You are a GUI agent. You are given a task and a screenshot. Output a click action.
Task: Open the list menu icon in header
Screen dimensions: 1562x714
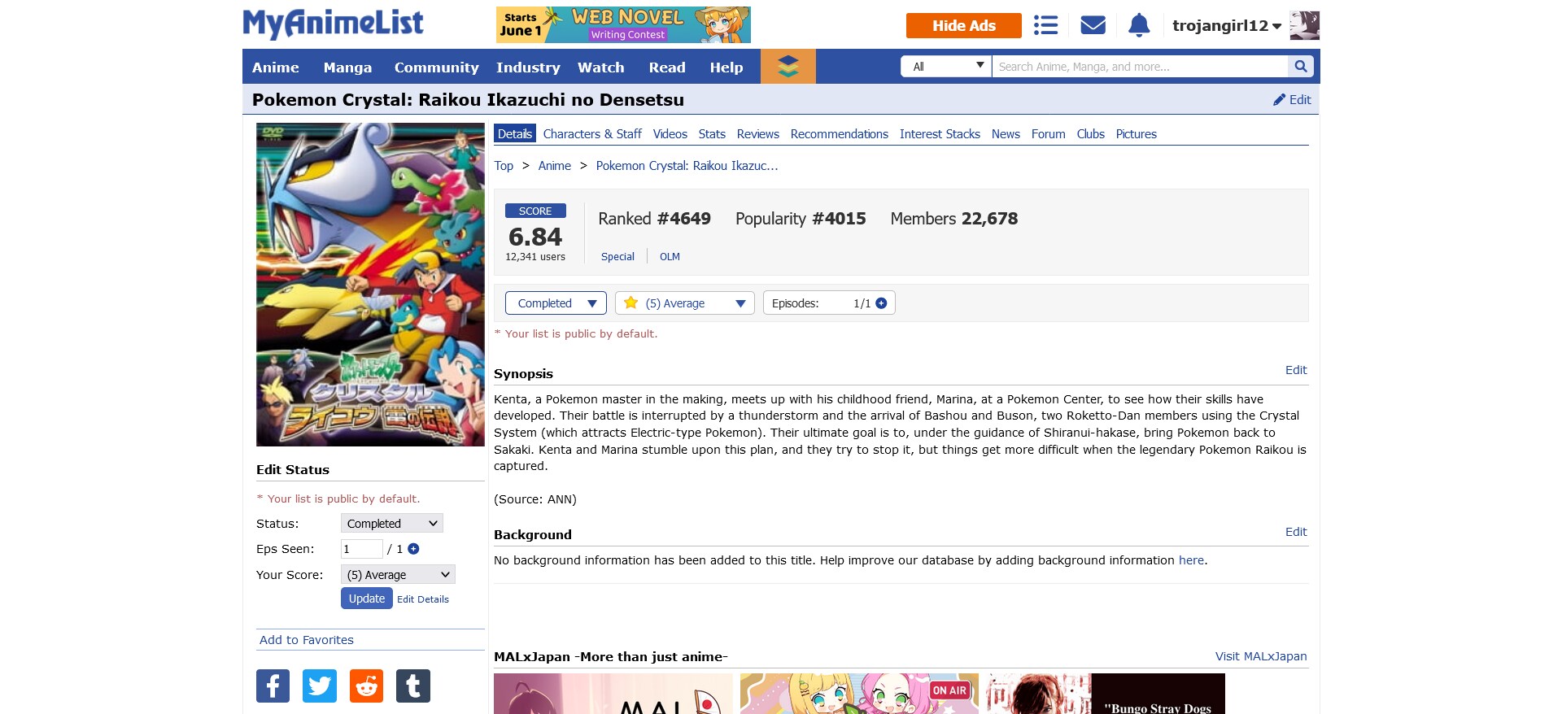tap(1045, 25)
